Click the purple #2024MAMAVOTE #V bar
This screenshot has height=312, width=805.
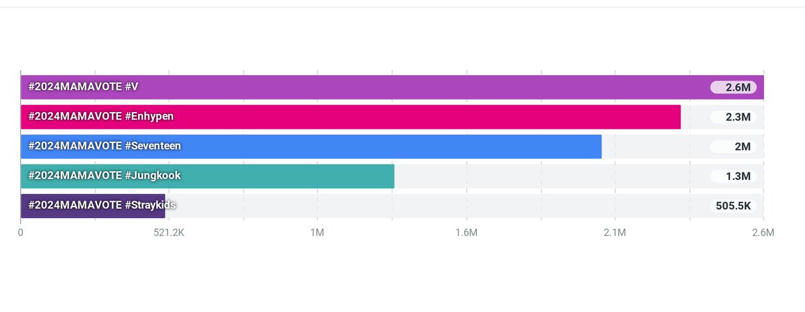392,87
